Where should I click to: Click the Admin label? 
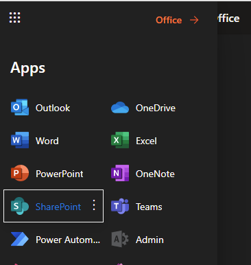pos(150,240)
